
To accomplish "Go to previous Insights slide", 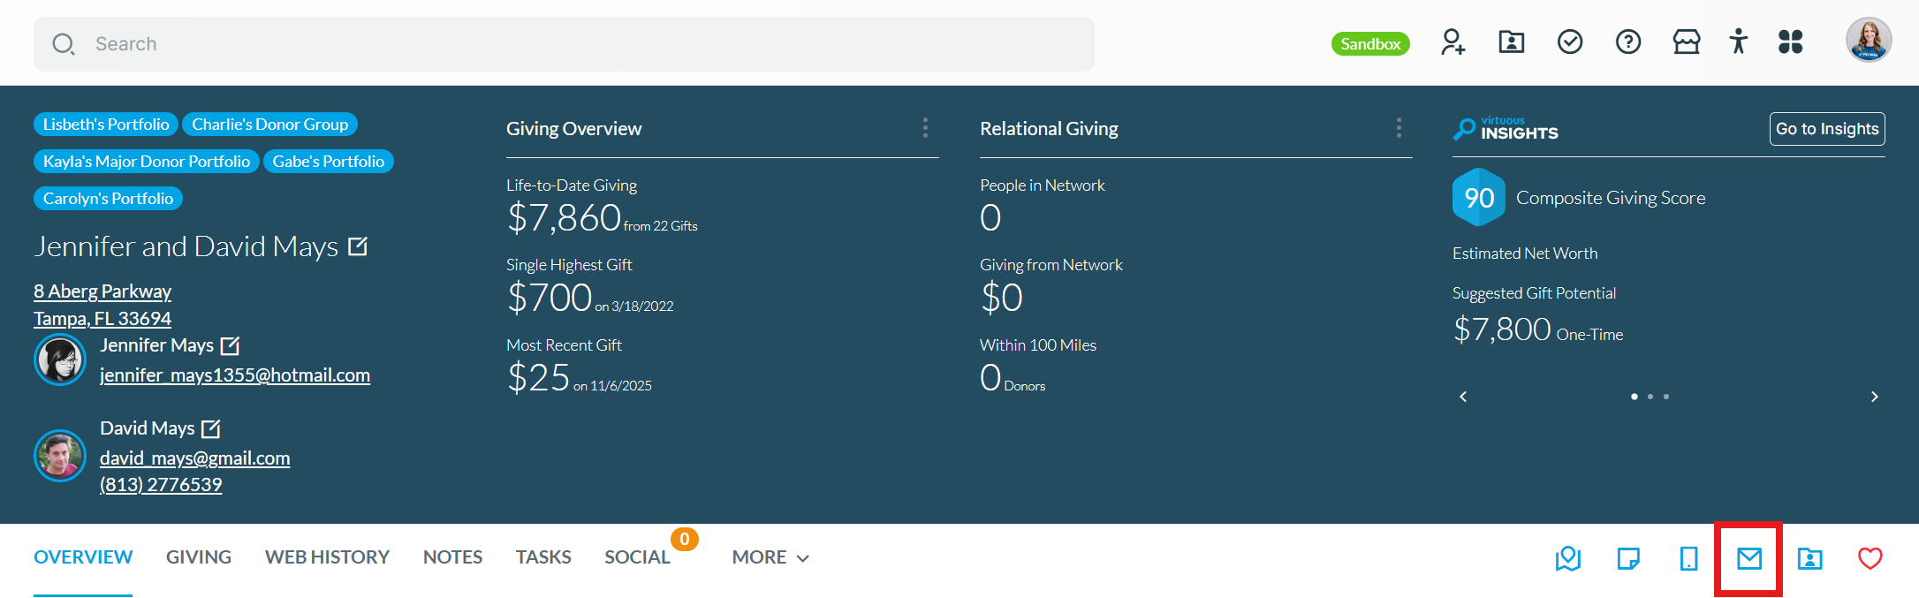I will 1463,397.
